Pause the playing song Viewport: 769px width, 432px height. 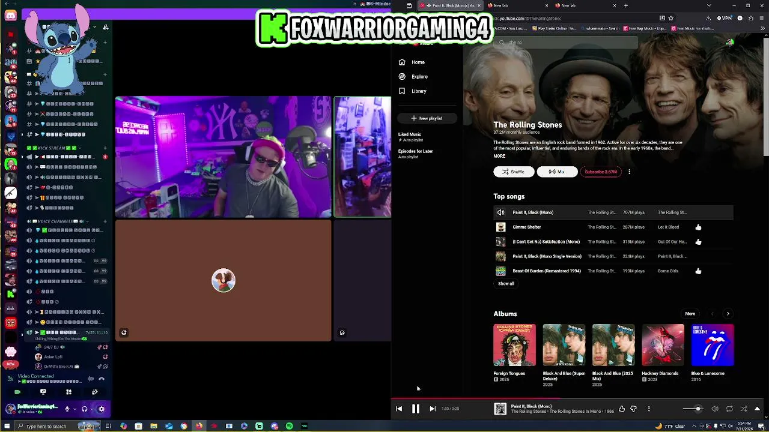[x=416, y=409]
